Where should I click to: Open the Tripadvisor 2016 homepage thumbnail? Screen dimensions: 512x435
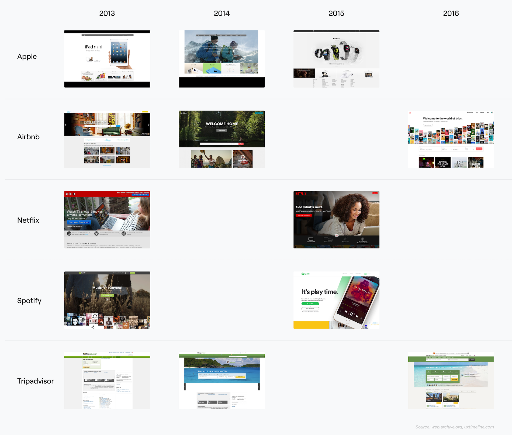tap(451, 381)
